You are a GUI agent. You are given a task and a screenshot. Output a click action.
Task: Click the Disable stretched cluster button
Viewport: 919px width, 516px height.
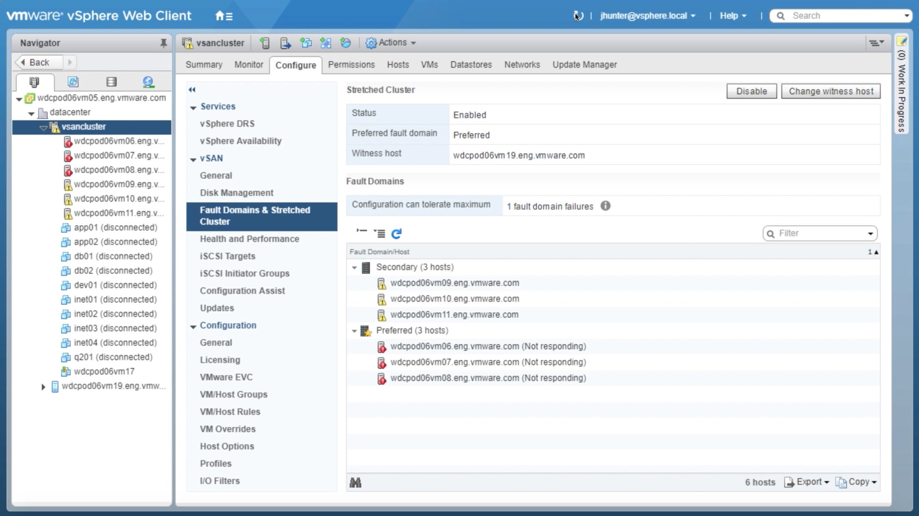point(751,91)
